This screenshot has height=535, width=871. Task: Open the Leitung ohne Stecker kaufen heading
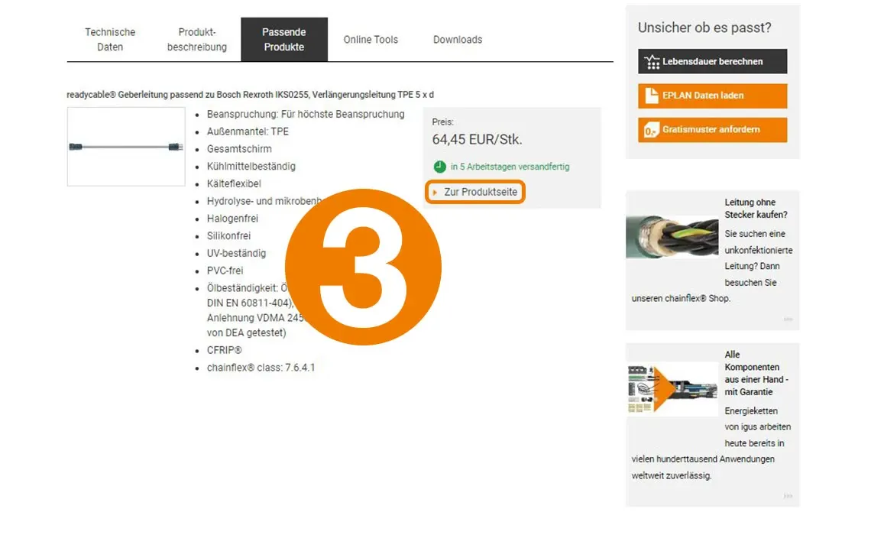pyautogui.click(x=756, y=209)
